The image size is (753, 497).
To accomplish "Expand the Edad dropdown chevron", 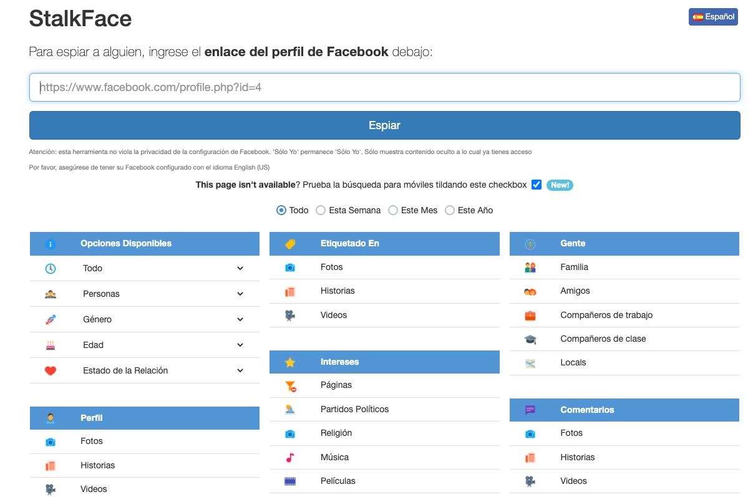I will 240,345.
